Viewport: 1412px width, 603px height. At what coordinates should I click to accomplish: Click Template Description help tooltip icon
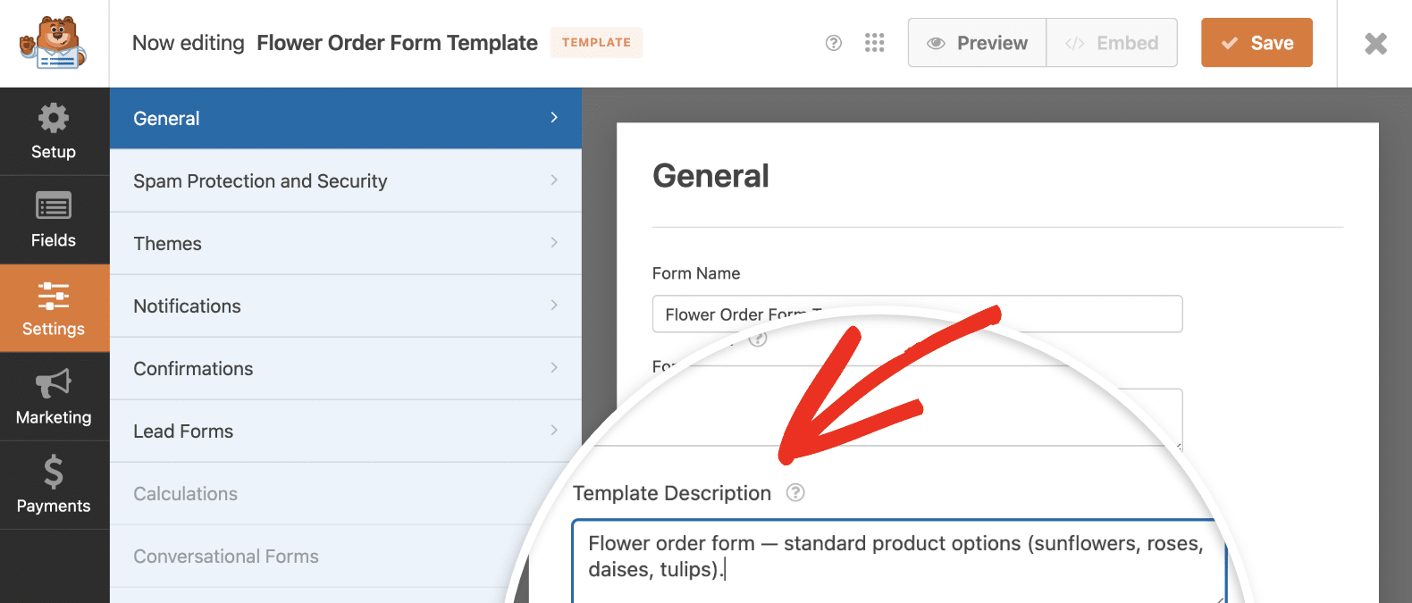coord(795,492)
